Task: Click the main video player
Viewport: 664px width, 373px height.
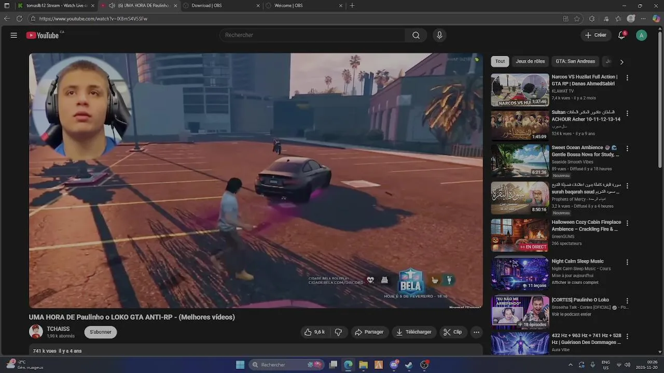Action: pyautogui.click(x=256, y=181)
